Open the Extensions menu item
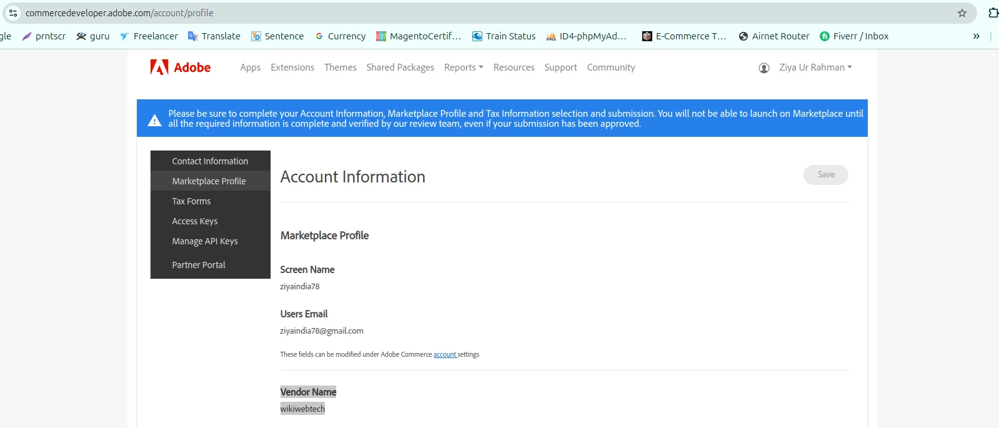 click(292, 67)
